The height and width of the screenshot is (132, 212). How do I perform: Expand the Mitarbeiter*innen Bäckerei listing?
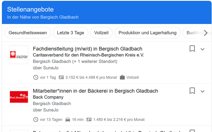pos(202,91)
